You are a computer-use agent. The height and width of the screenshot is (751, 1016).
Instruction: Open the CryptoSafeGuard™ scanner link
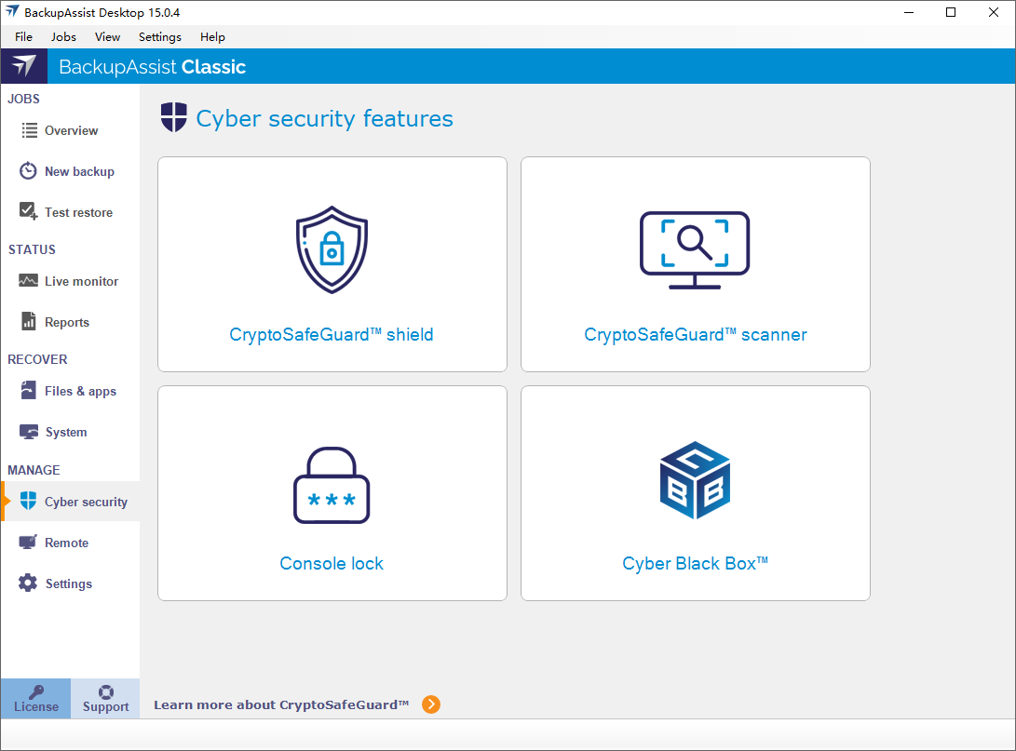696,335
